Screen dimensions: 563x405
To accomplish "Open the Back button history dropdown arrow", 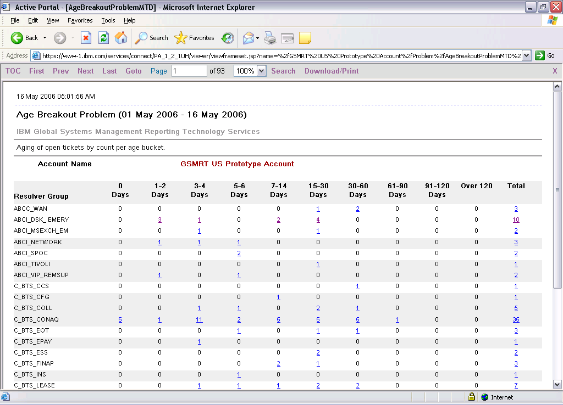I will (45, 38).
